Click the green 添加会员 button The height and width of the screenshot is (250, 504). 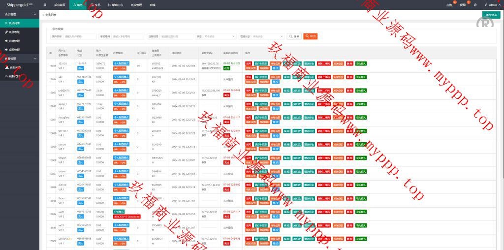click(491, 15)
